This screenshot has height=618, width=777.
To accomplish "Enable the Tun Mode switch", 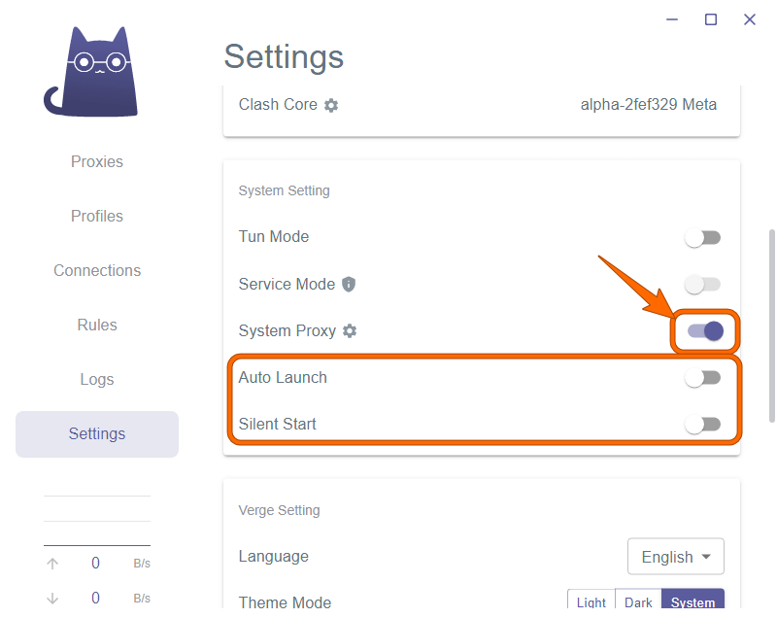I will tap(702, 237).
